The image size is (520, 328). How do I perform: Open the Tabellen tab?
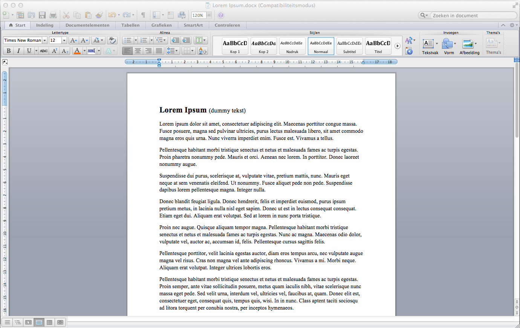(x=130, y=25)
